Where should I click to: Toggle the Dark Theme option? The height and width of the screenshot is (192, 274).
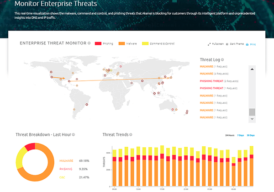pos(227,44)
